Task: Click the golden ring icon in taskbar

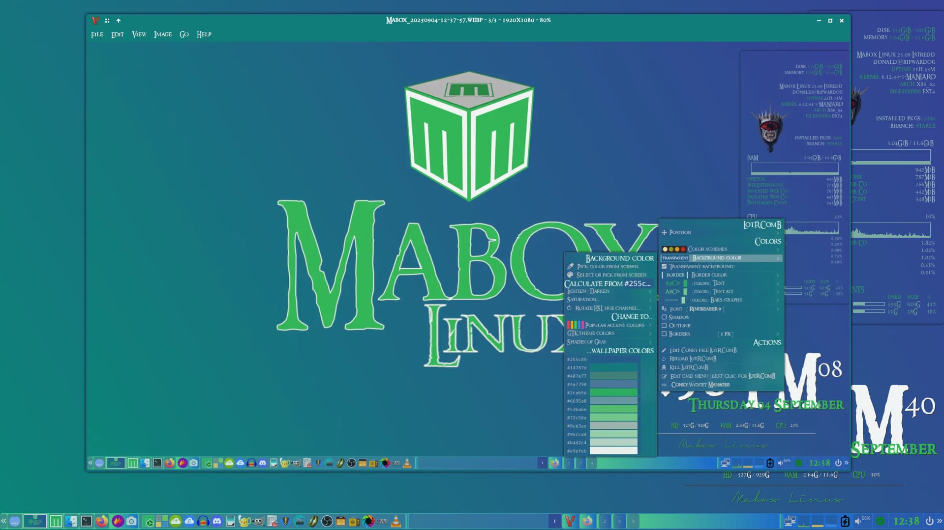Action: click(313, 521)
